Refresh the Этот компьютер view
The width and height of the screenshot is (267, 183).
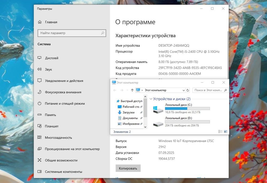pyautogui.click(x=188, y=90)
